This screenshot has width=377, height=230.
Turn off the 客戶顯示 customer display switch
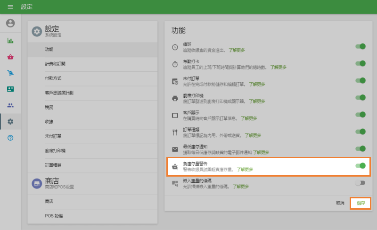(361, 114)
